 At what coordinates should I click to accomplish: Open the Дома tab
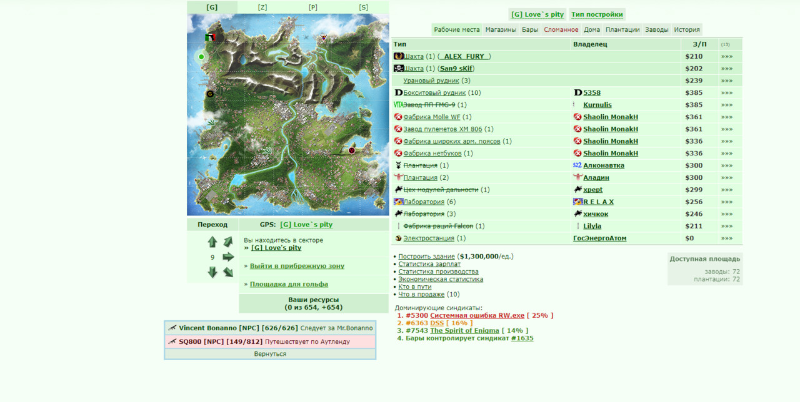click(x=592, y=29)
